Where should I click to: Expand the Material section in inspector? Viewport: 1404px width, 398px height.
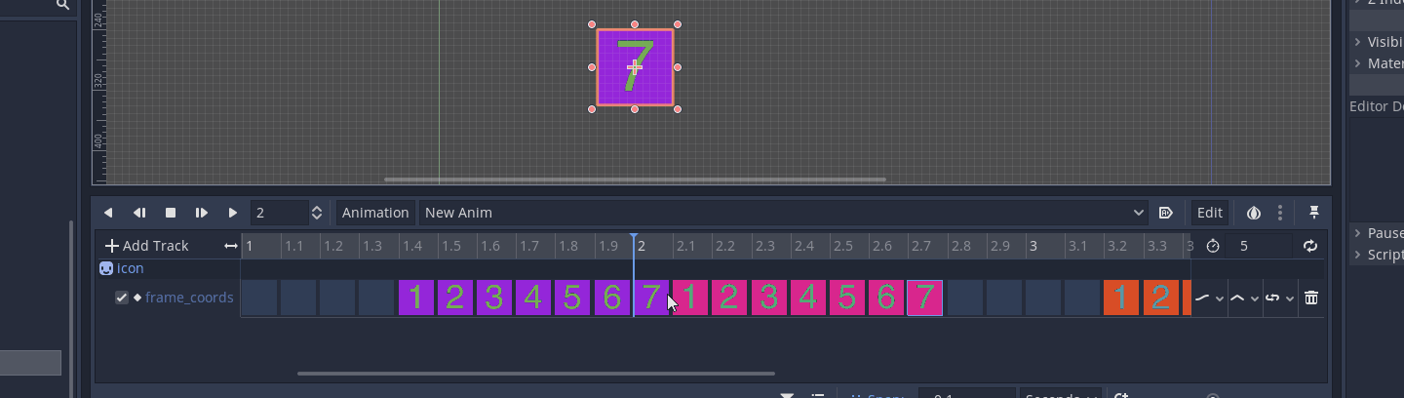pos(1380,63)
